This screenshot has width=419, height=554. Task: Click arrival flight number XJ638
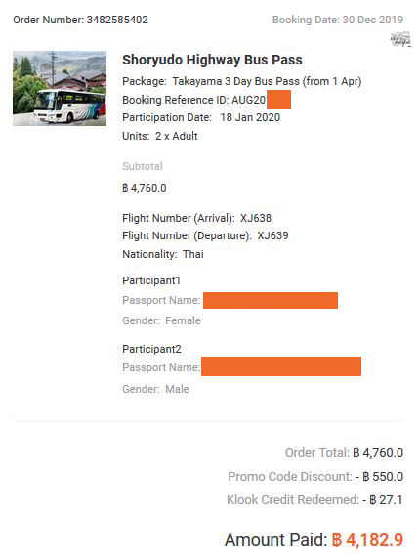256,218
